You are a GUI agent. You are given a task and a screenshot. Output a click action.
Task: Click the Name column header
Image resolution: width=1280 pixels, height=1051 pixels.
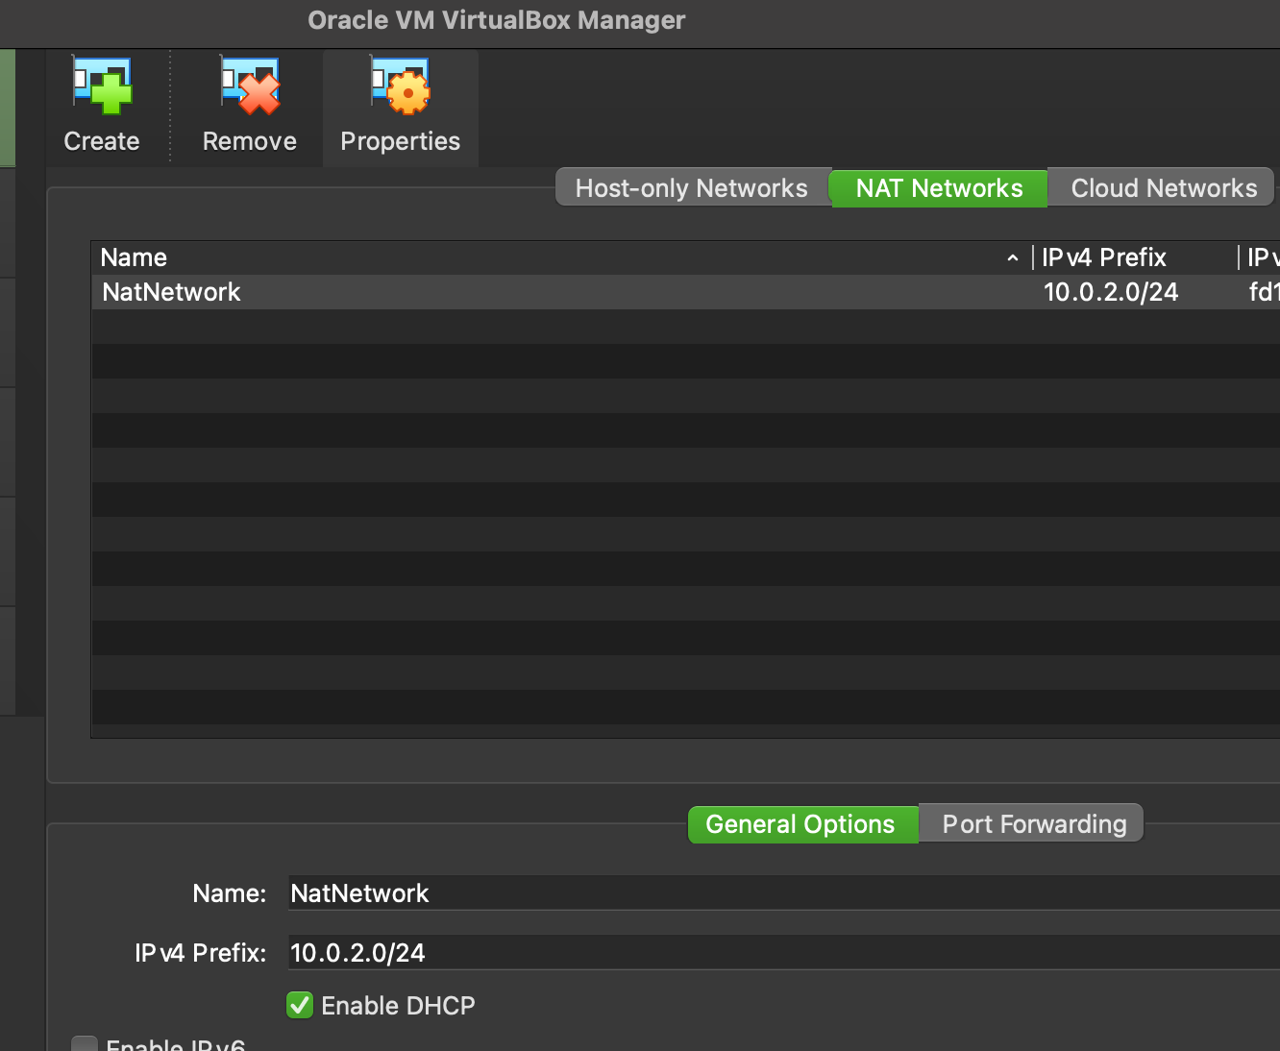[134, 257]
